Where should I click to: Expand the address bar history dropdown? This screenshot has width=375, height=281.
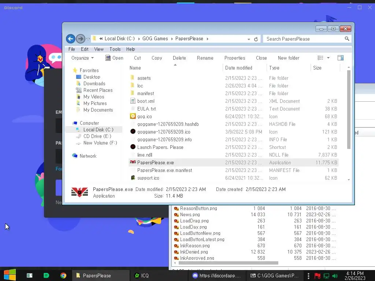tap(249, 39)
